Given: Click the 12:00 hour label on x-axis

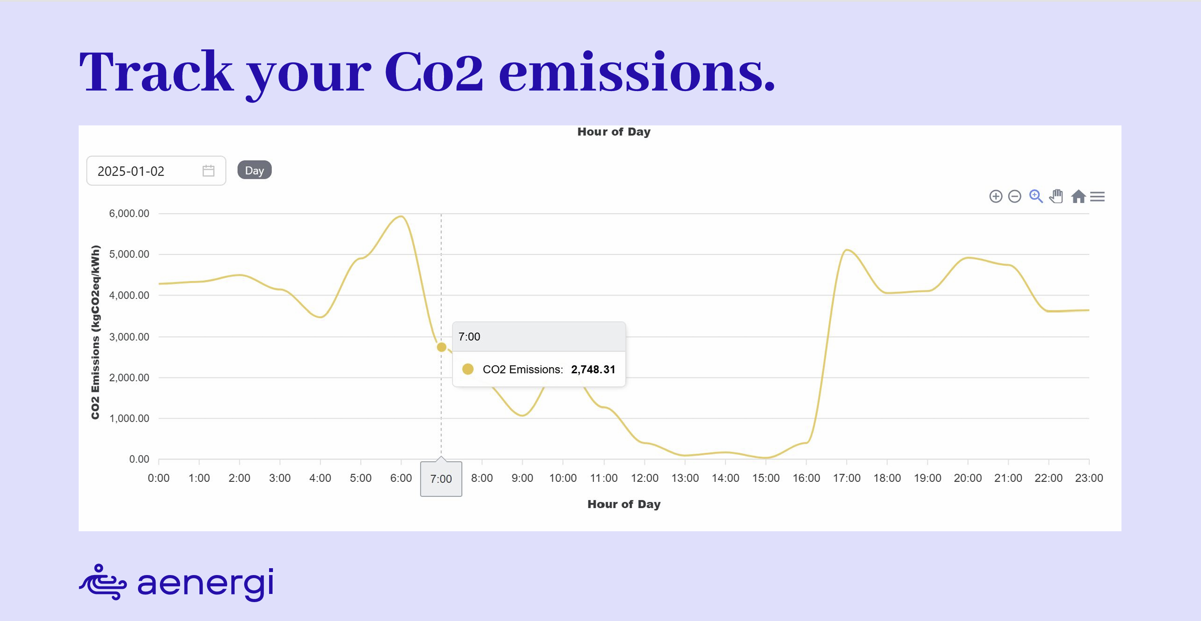Looking at the screenshot, I should (x=644, y=478).
